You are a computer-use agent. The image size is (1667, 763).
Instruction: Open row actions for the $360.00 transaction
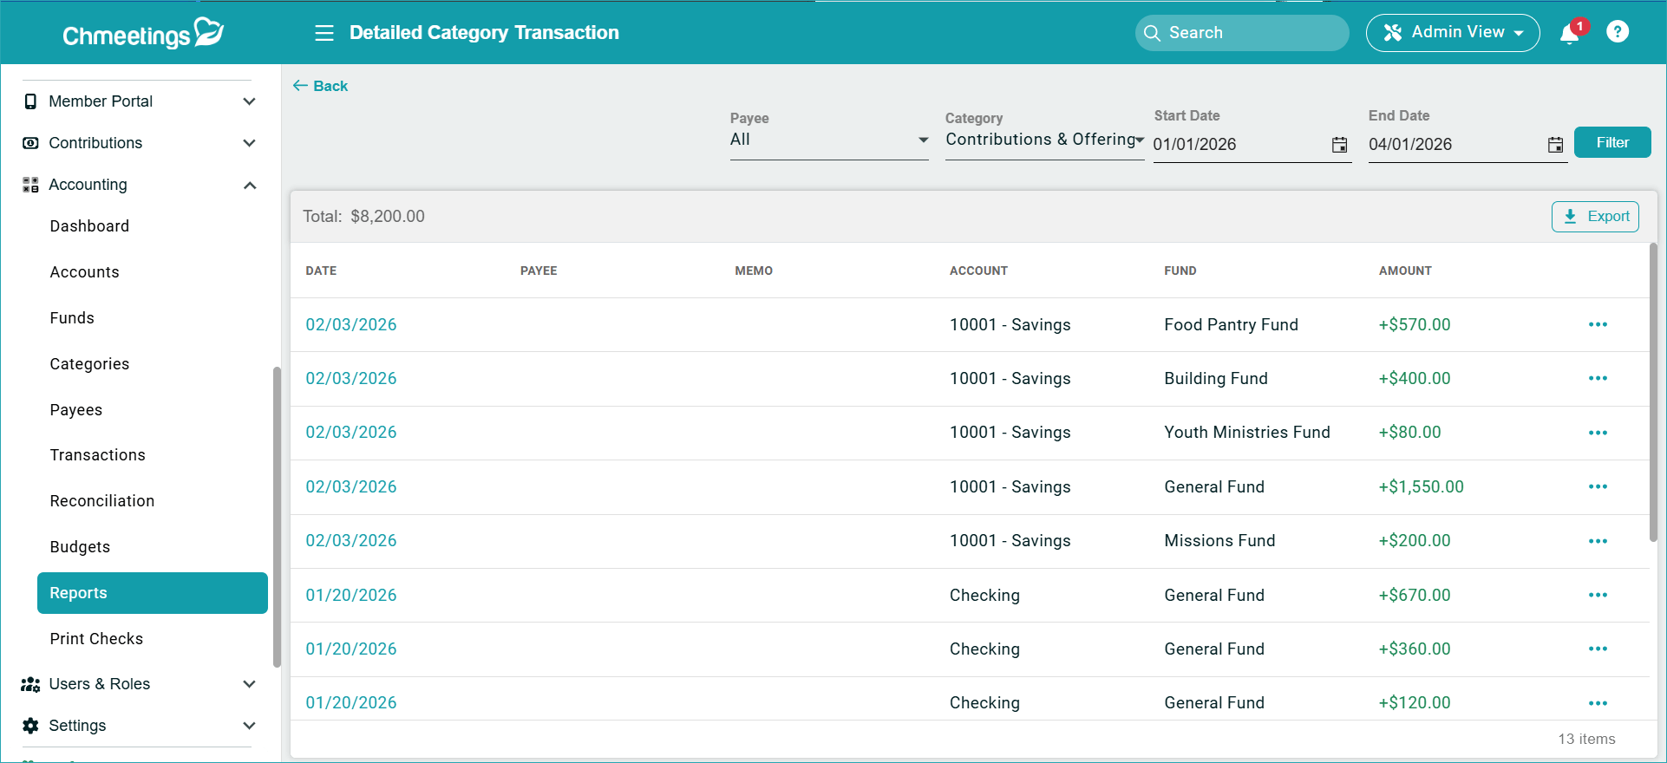click(x=1598, y=649)
